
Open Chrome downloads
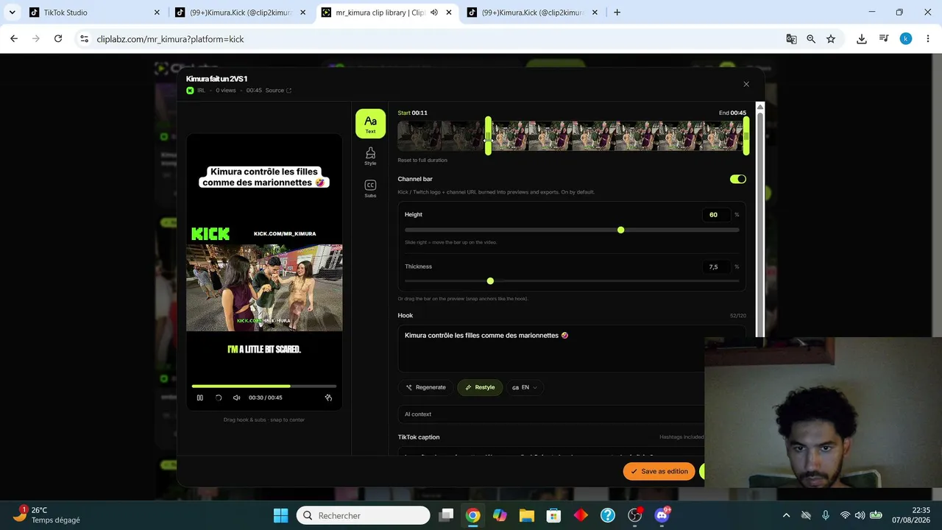pyautogui.click(x=862, y=39)
